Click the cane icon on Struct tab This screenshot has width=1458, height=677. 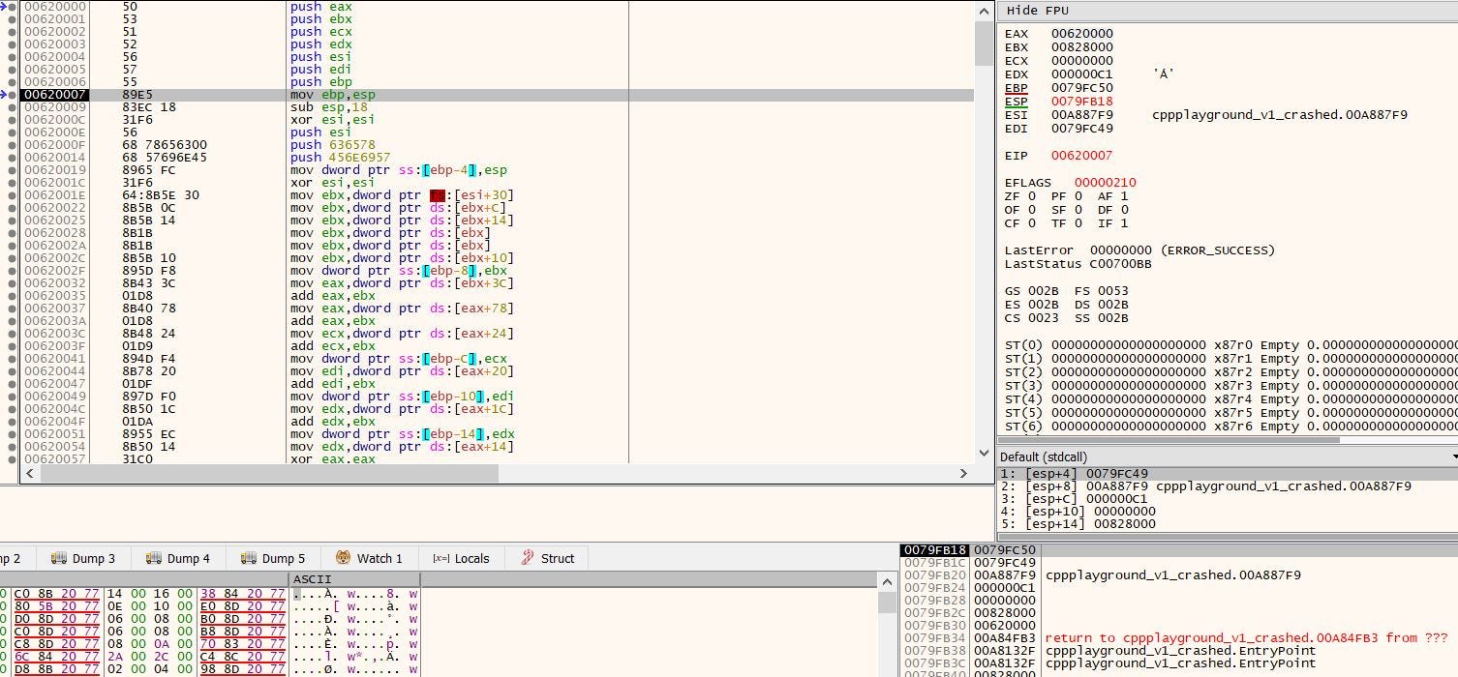coord(528,558)
